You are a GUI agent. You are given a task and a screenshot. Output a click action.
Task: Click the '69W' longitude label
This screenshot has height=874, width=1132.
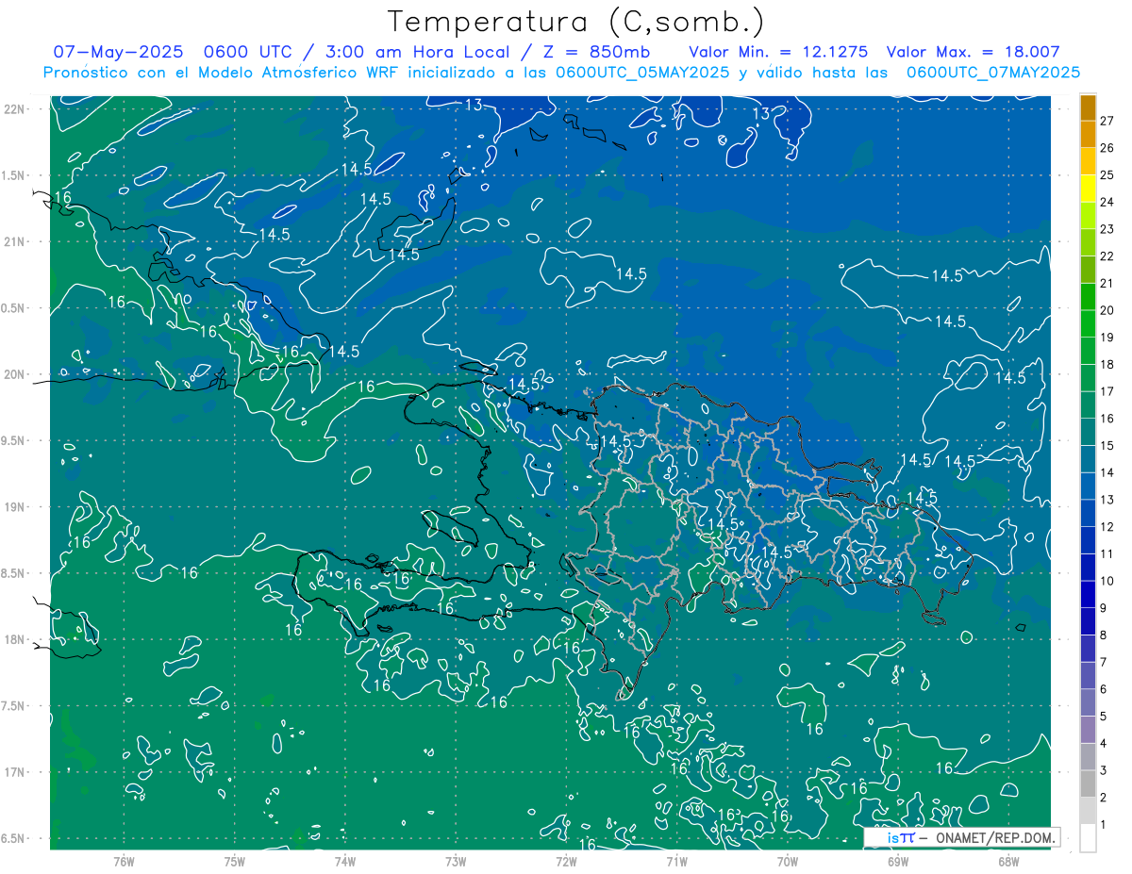pyautogui.click(x=898, y=861)
